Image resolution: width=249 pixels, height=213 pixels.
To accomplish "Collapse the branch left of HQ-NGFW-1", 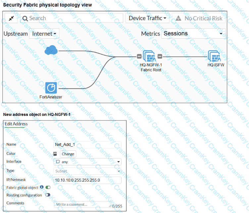I will (139, 56).
